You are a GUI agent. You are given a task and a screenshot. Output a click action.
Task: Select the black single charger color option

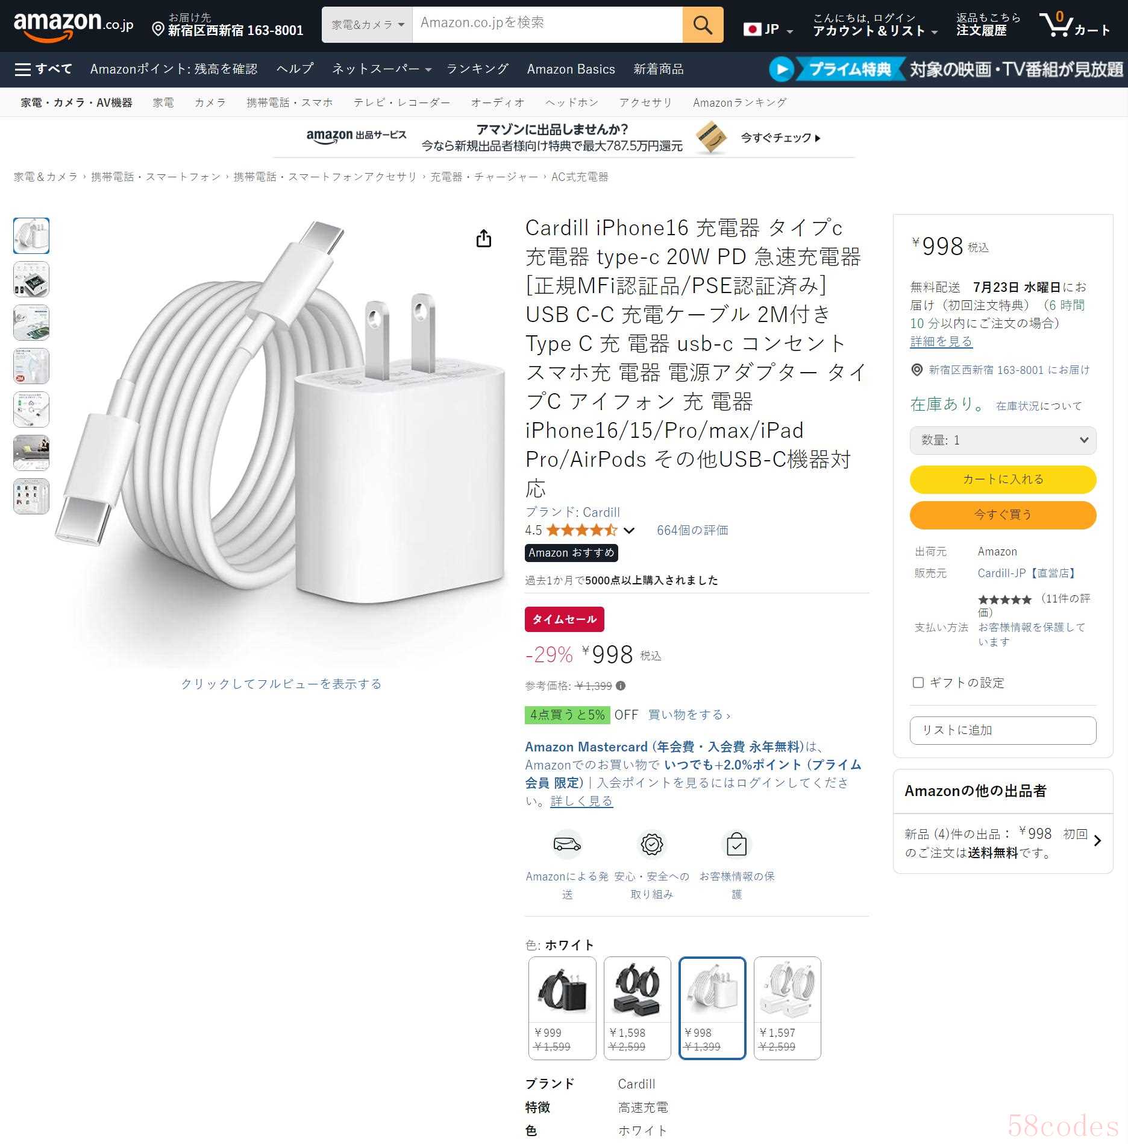coord(562,1008)
